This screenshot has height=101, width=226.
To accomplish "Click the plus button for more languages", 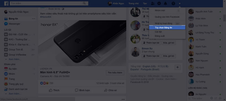I will pyautogui.click(x=178, y=67).
